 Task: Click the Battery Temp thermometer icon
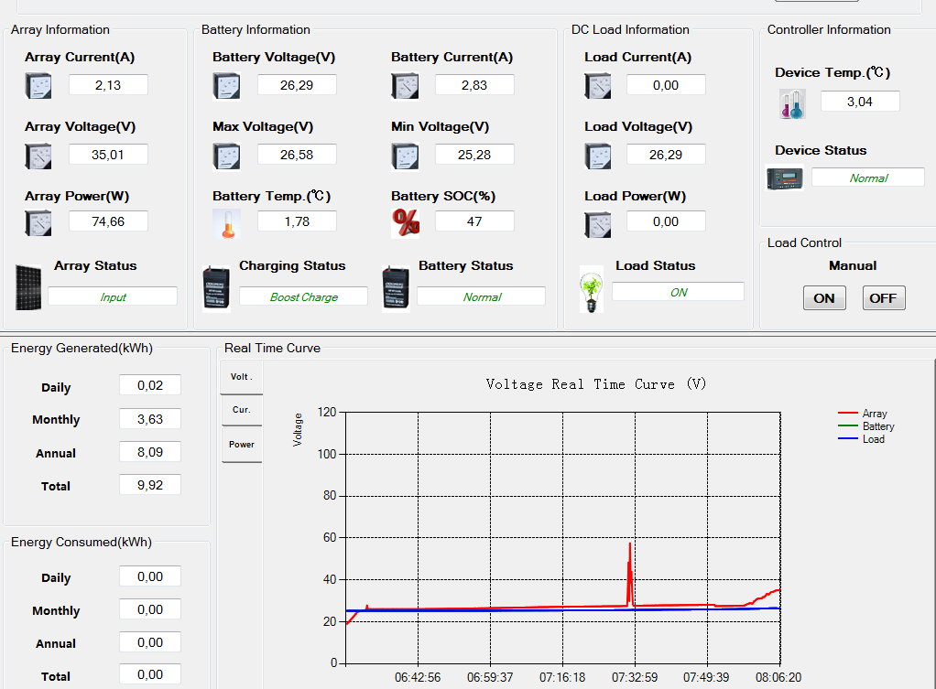click(x=227, y=223)
